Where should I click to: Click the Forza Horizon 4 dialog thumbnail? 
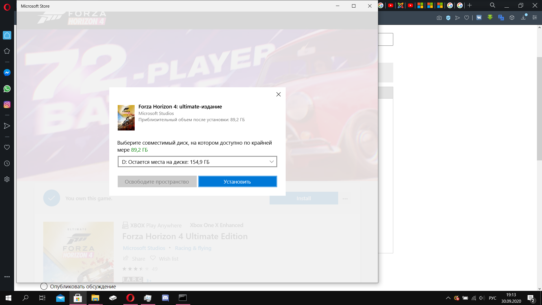click(126, 118)
